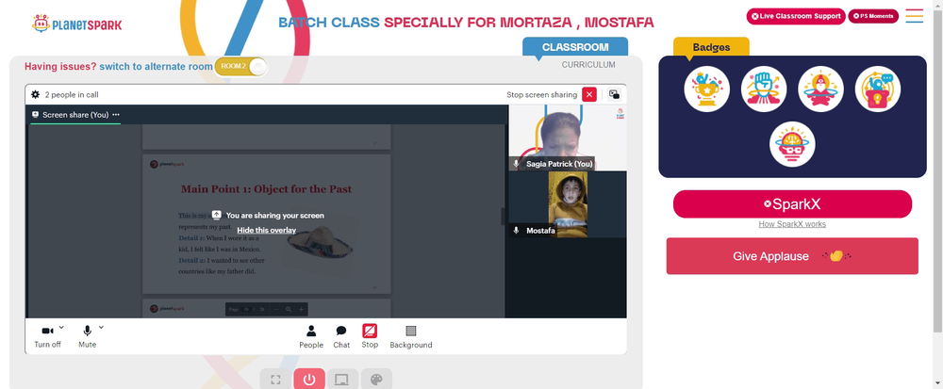Expand camera device options chevron

click(61, 327)
